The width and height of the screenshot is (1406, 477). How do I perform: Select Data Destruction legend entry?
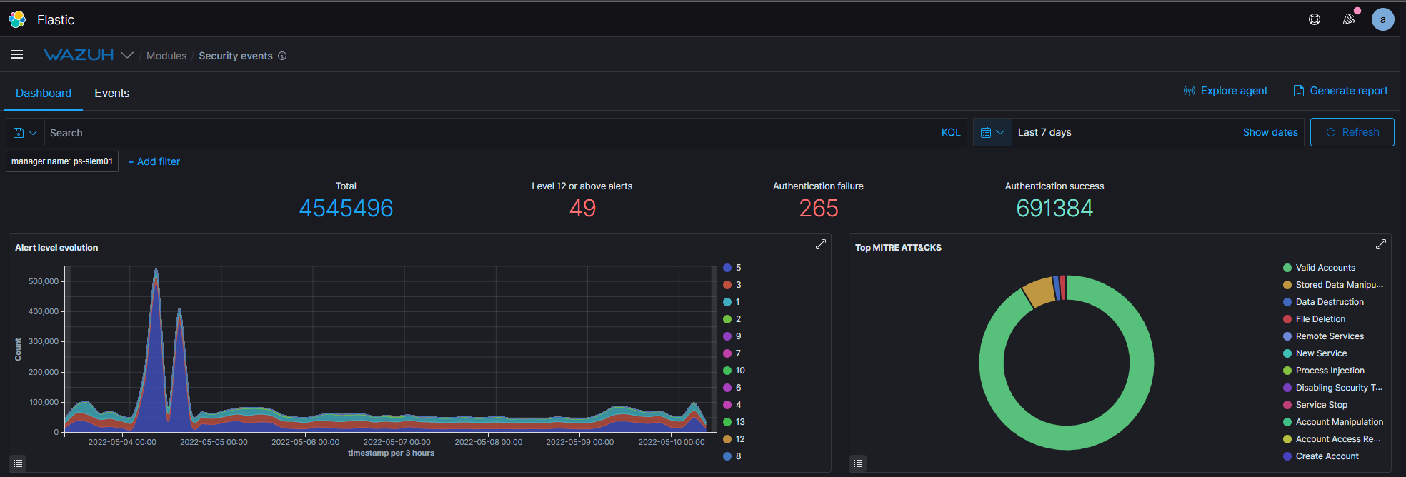click(1324, 302)
